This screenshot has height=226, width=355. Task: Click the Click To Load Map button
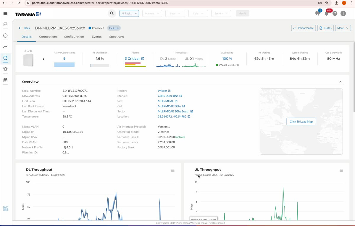click(301, 121)
